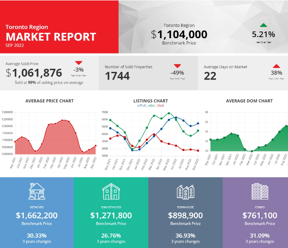Click red down arrow above -3%

point(79,63)
